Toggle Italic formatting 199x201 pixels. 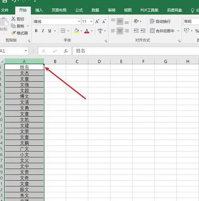(43, 31)
